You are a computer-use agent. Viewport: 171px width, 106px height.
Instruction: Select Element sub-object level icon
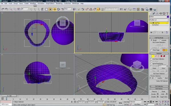[x=164, y=56]
